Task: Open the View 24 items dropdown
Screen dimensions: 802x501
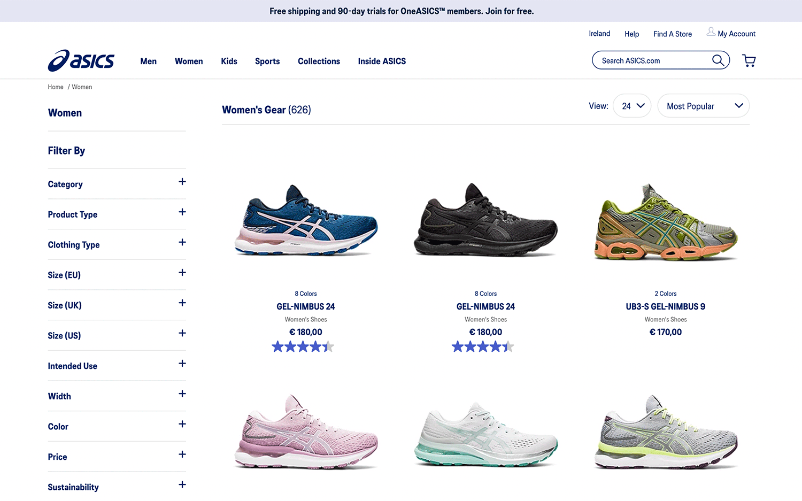Action: click(632, 106)
